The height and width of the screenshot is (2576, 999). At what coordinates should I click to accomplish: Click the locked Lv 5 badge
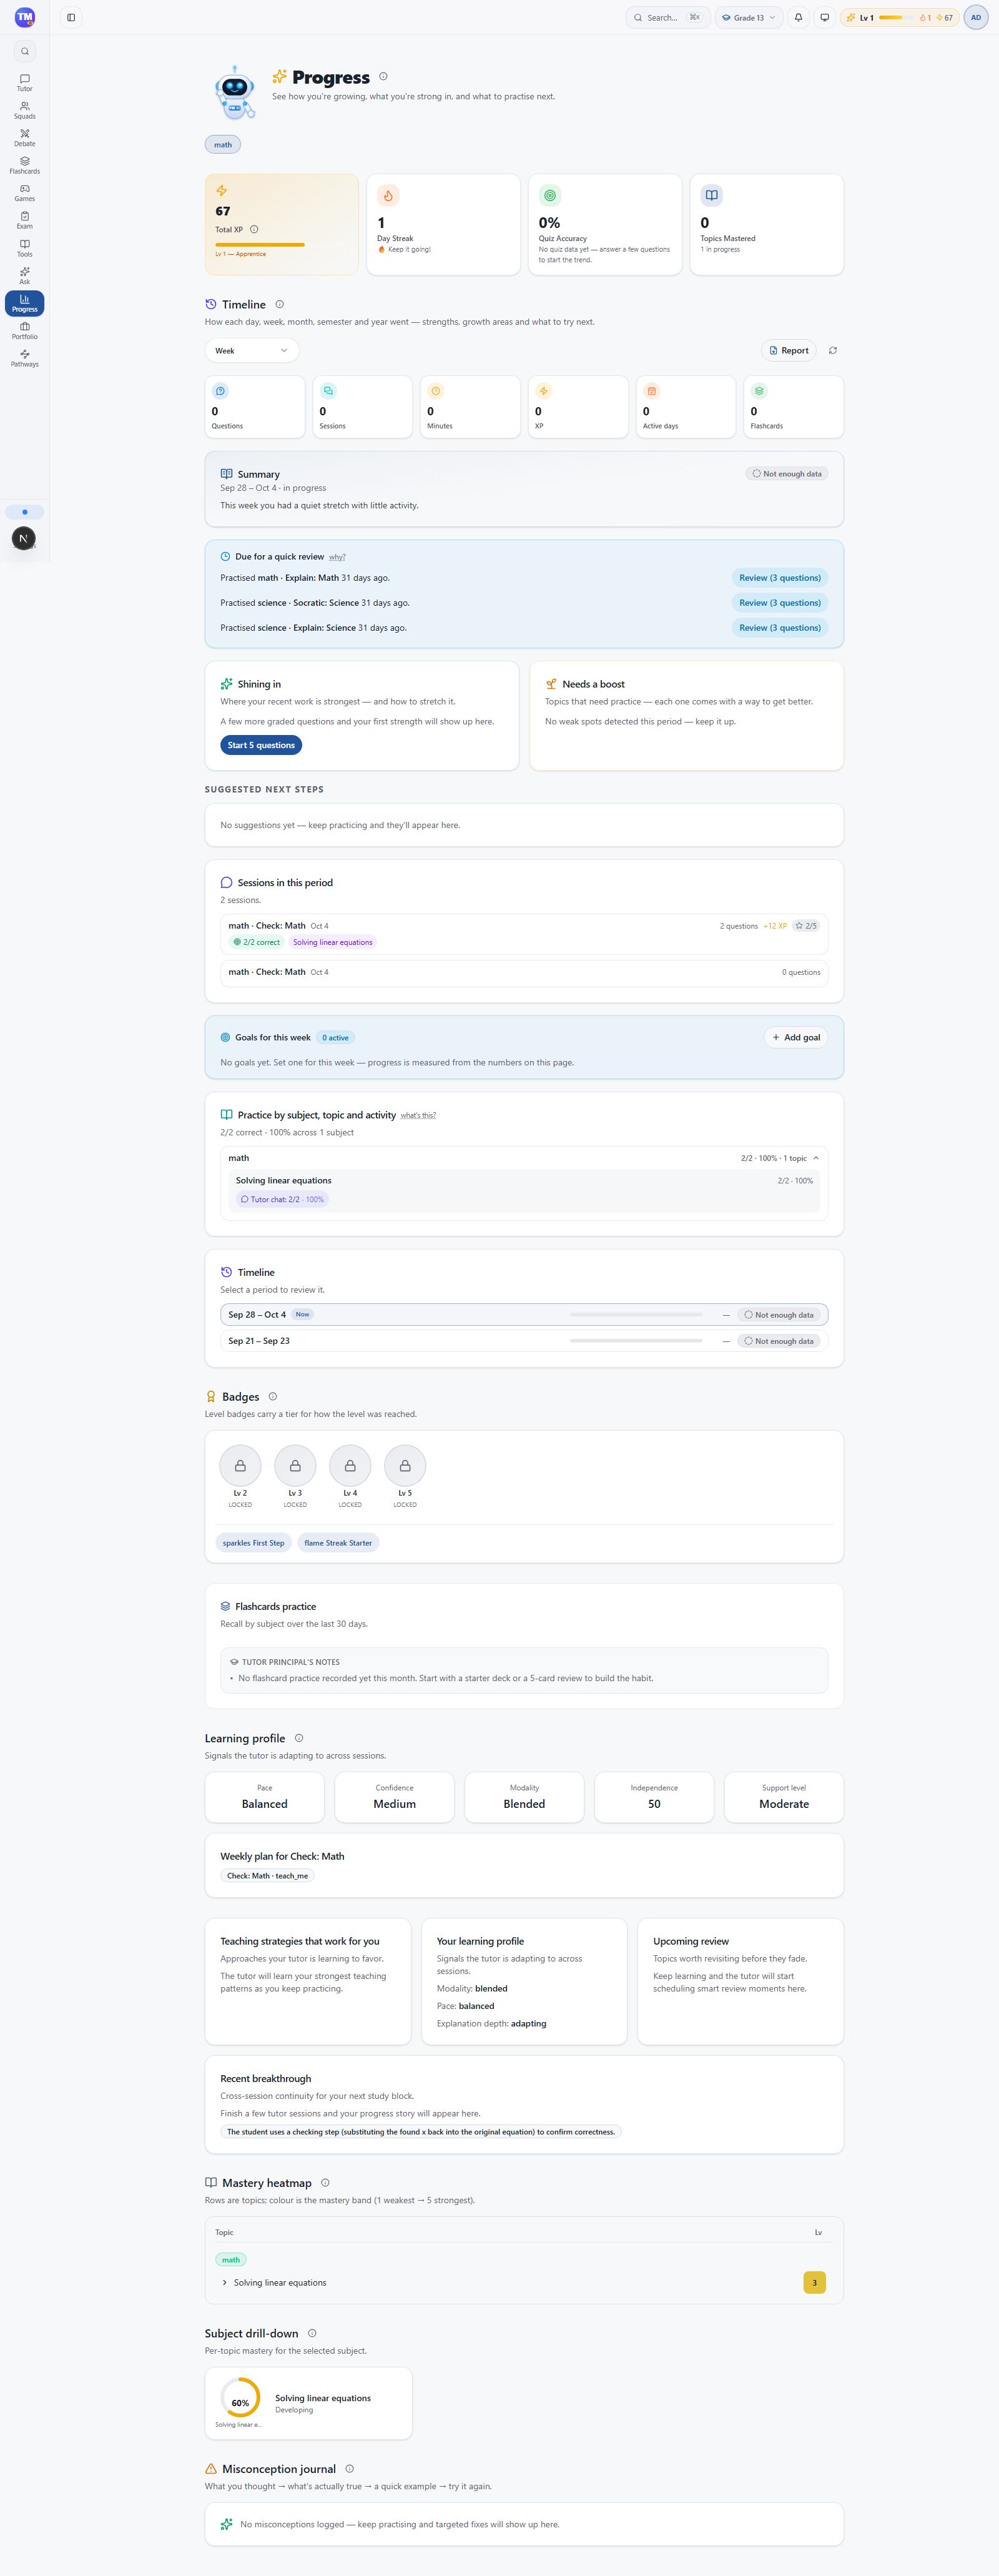[x=405, y=1465]
